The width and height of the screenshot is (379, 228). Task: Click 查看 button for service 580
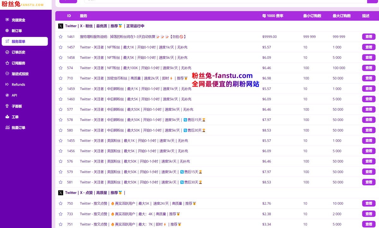click(x=369, y=130)
